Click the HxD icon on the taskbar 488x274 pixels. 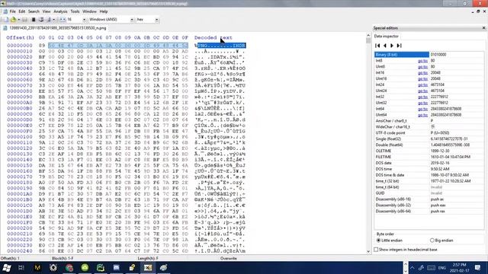(148, 267)
